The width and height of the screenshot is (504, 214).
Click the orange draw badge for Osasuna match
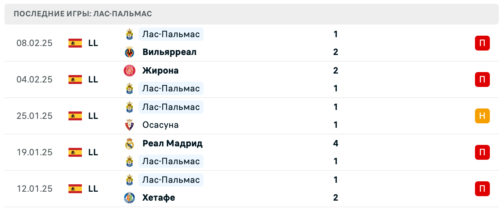coord(482,116)
